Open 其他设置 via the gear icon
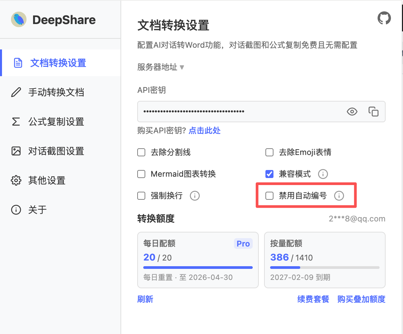Viewport: 403px width, 334px height. pos(16,180)
